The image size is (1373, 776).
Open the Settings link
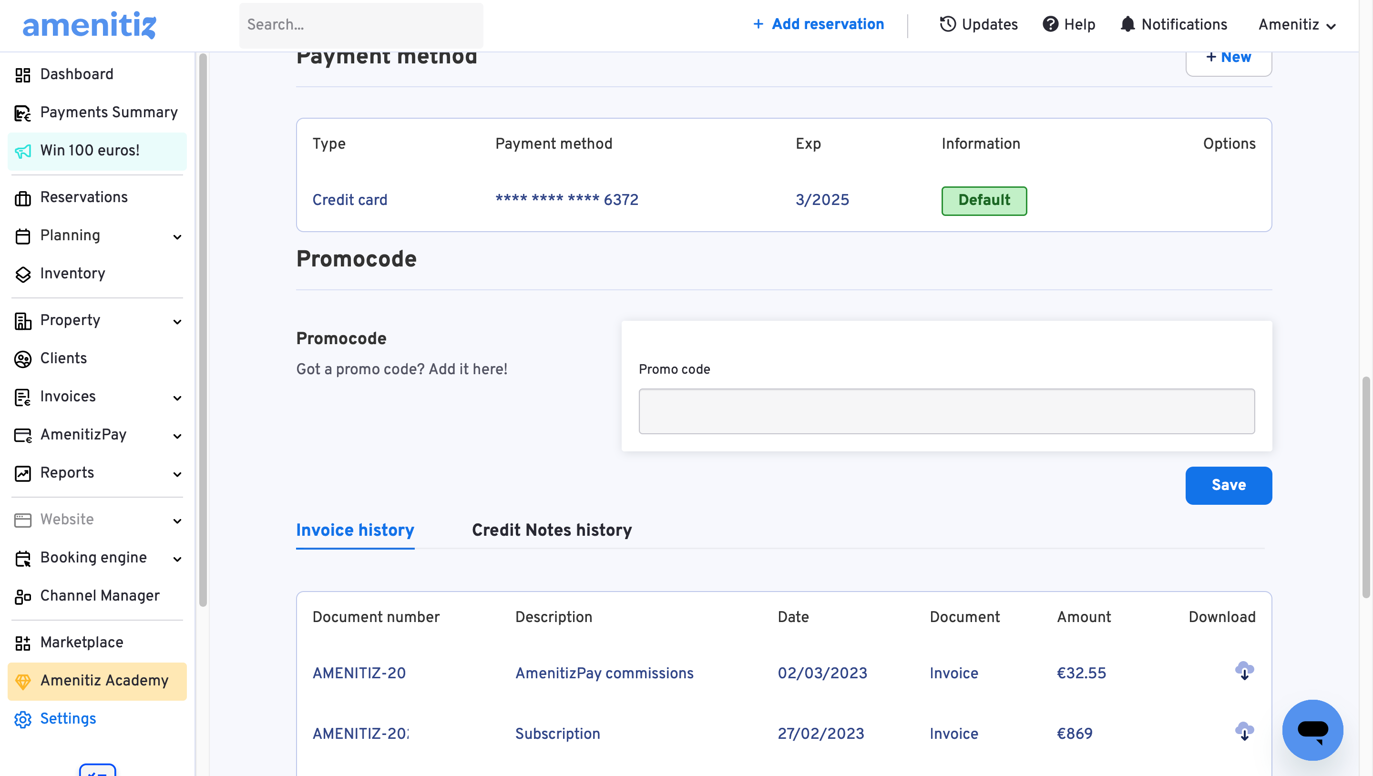tap(68, 719)
